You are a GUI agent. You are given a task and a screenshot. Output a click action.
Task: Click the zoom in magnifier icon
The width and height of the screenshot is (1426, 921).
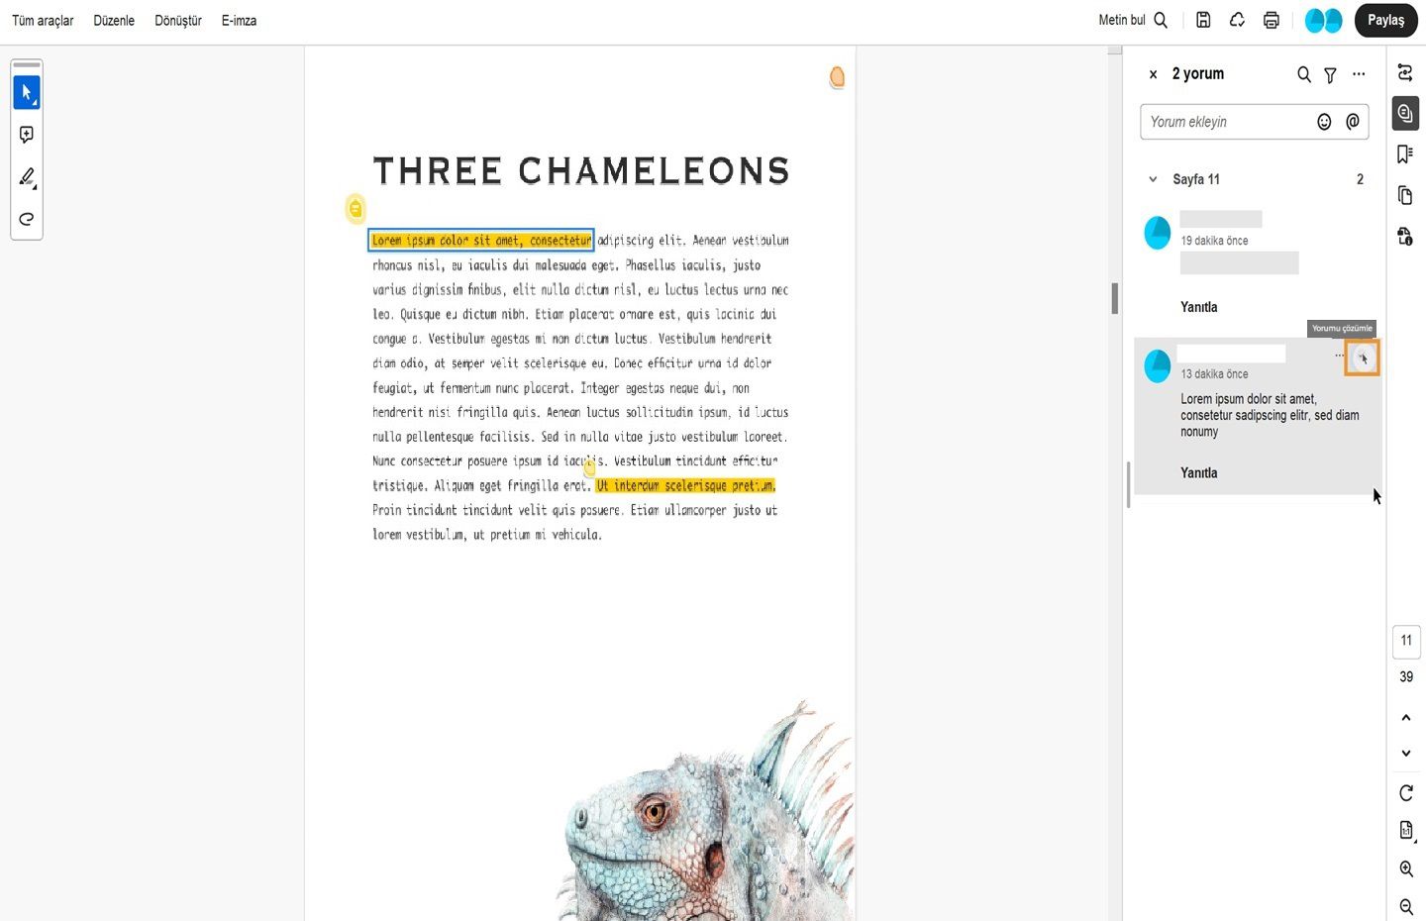(x=1406, y=869)
